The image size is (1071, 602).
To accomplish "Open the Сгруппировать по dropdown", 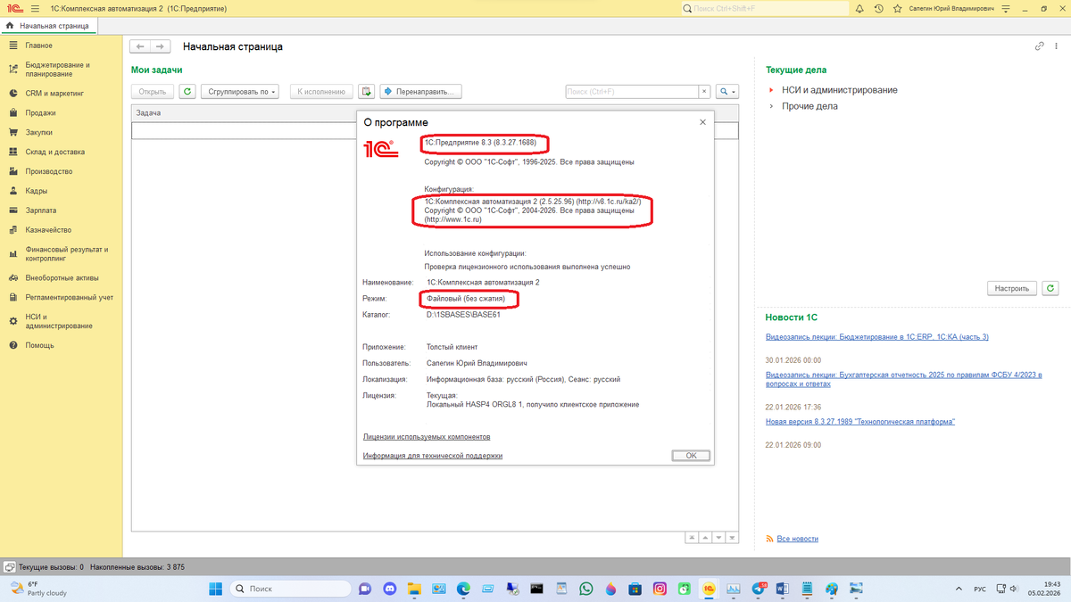I will point(240,91).
